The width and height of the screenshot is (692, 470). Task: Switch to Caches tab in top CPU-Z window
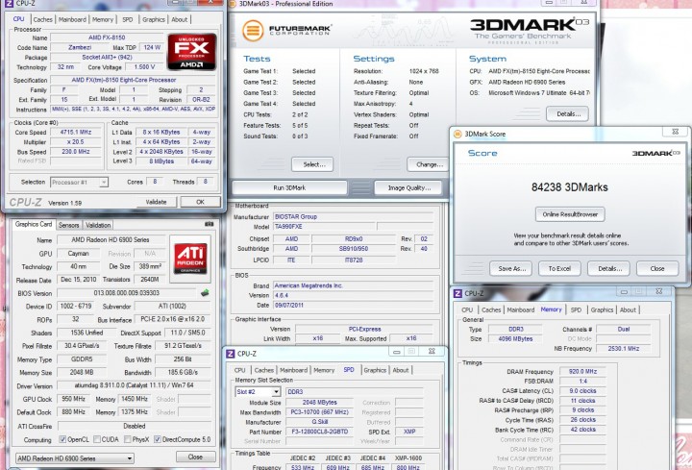43,19
